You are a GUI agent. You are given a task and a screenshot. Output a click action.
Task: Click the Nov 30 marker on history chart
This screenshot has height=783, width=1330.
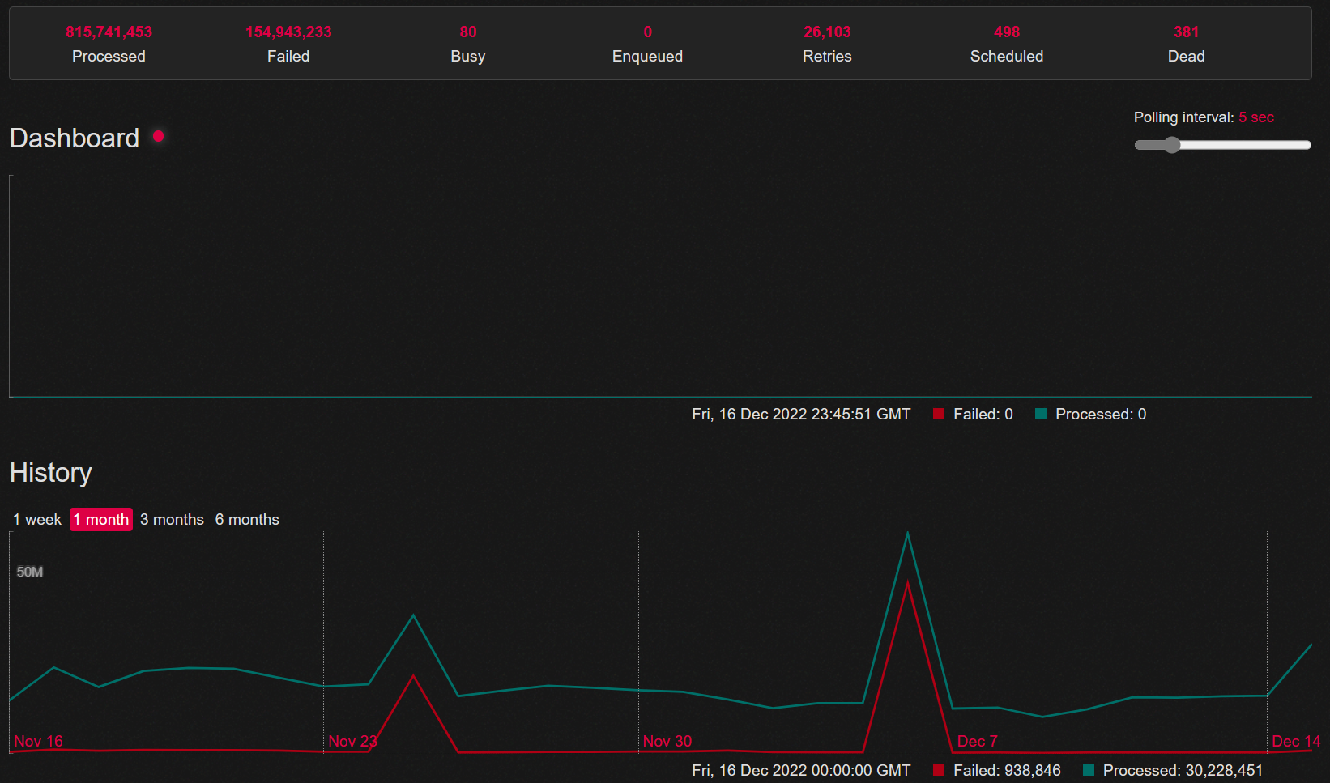(x=667, y=741)
